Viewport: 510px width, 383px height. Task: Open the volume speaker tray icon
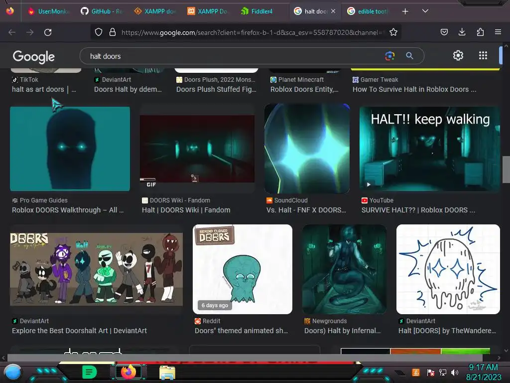point(455,372)
